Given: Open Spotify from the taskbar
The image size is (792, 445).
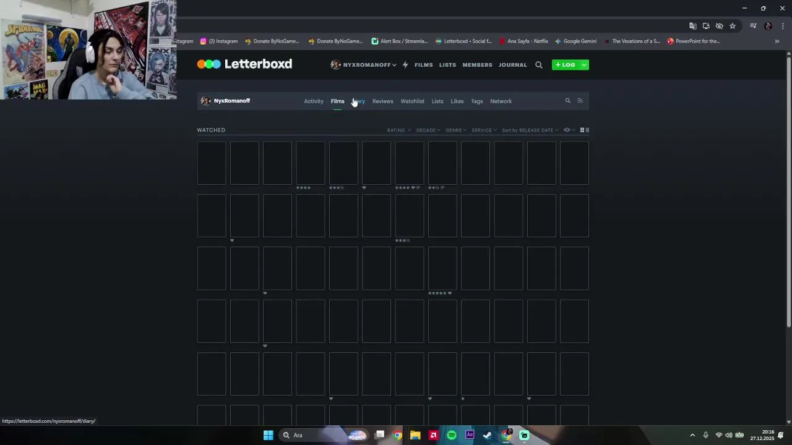Looking at the screenshot, I should pos(452,435).
